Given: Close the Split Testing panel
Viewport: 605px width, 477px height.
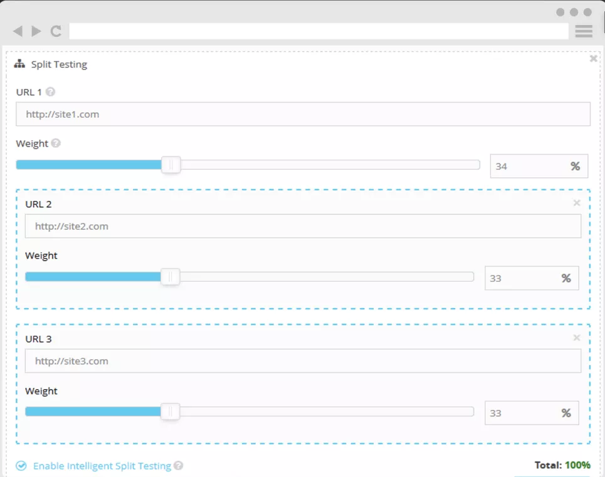Looking at the screenshot, I should 593,59.
